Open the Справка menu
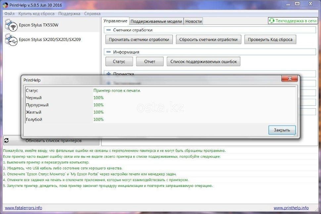321x214 pixels. point(92,14)
